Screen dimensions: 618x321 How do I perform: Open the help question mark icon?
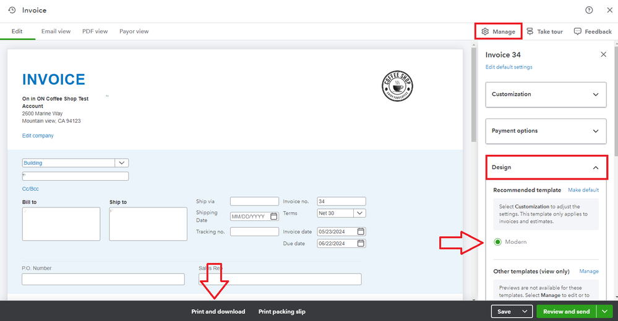tap(589, 10)
